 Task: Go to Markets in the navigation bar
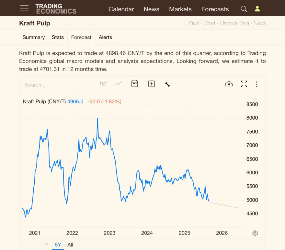[180, 9]
